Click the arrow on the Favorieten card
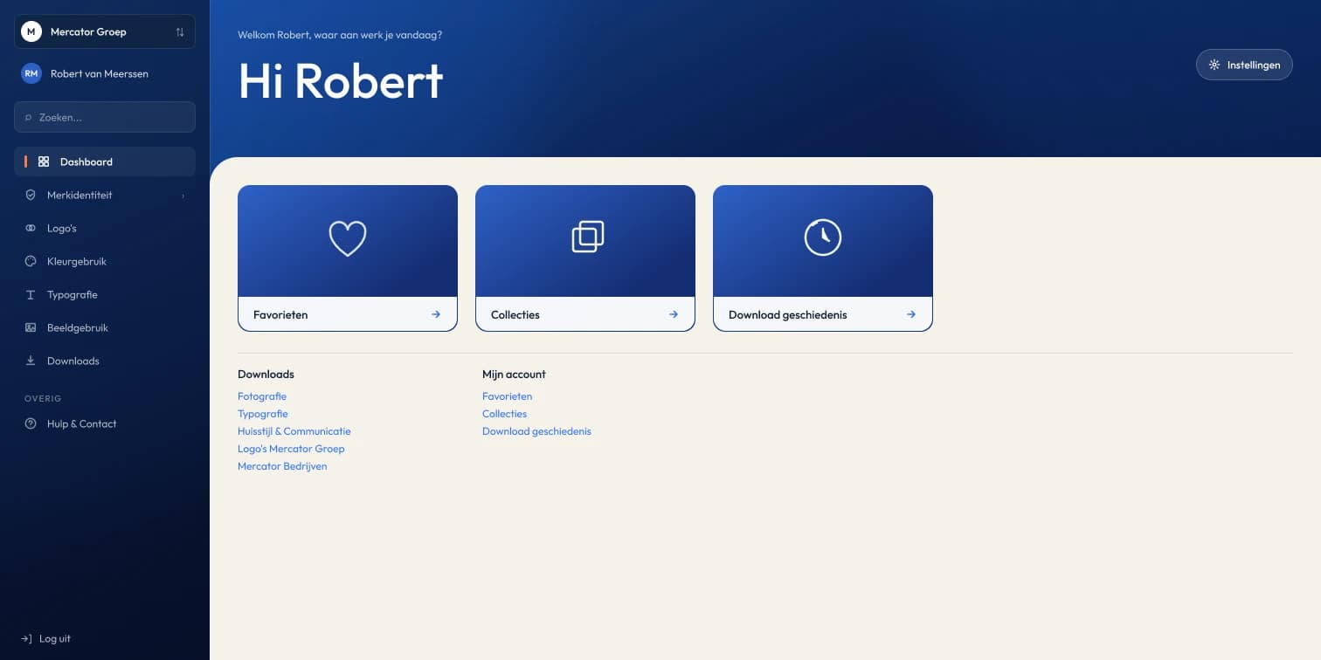 436,314
